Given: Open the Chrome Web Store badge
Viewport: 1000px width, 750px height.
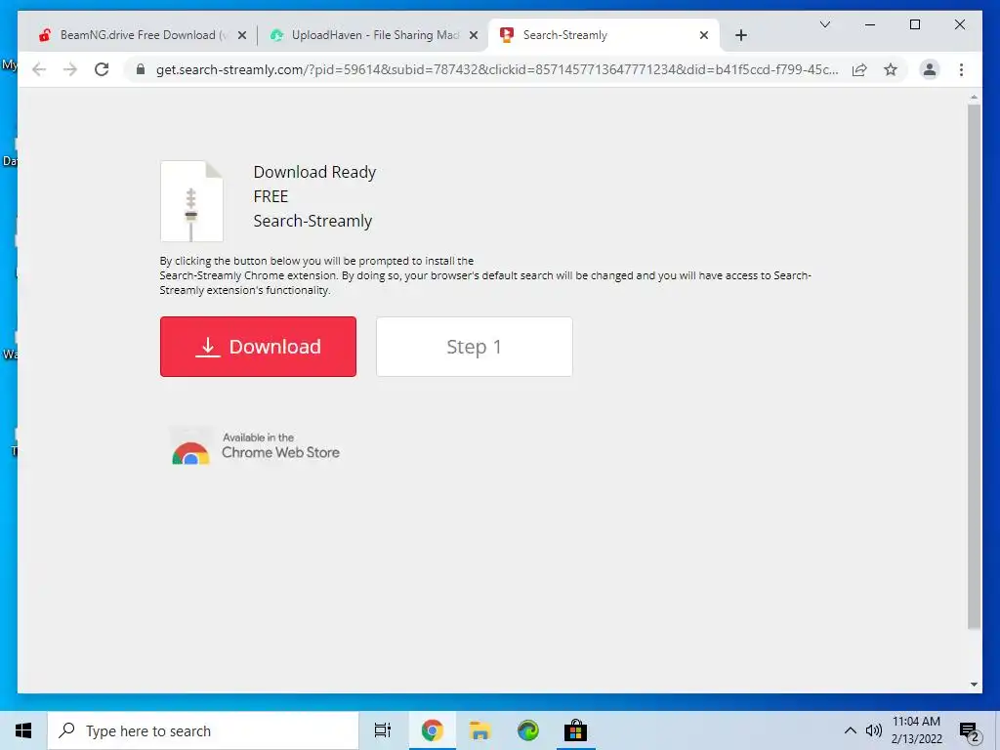Looking at the screenshot, I should (255, 445).
